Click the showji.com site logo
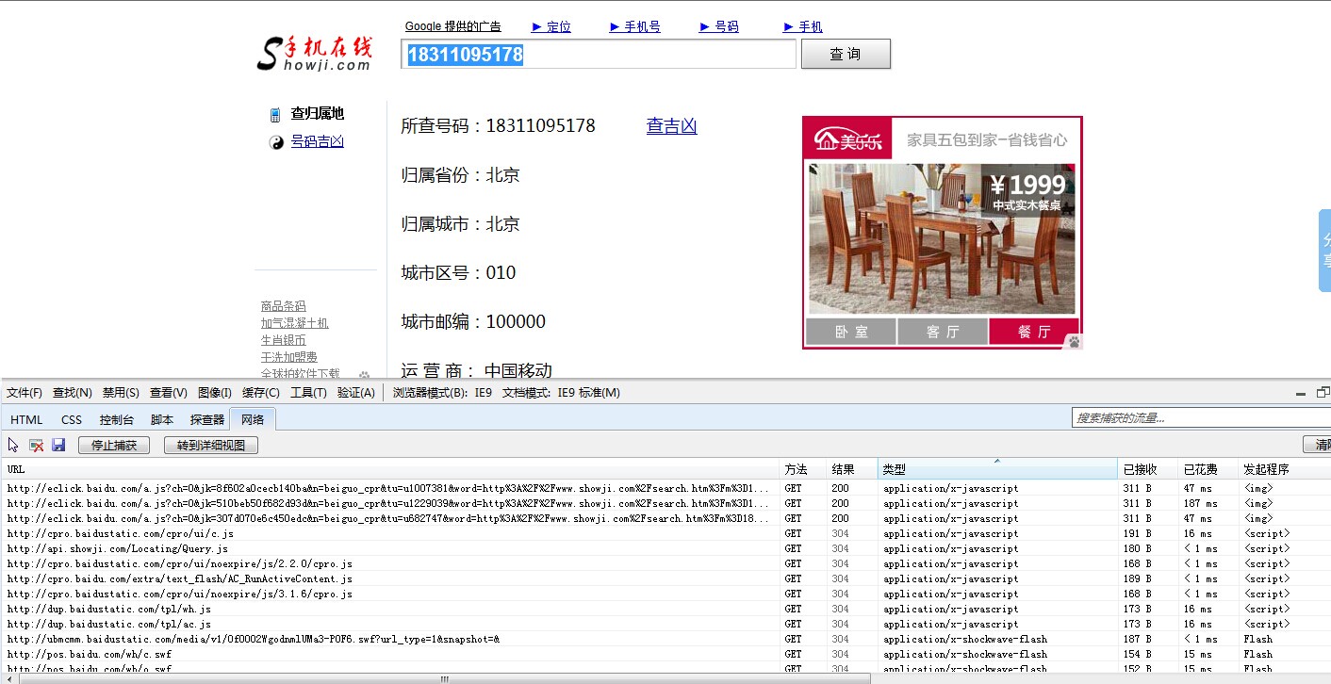The image size is (1331, 684). (315, 54)
